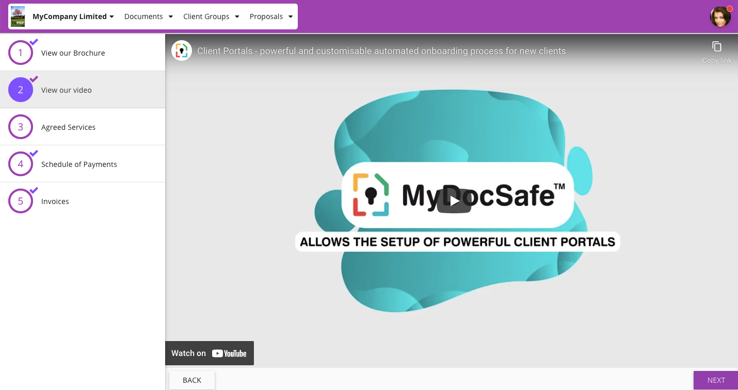Select step 5 circle icon
The height and width of the screenshot is (390, 738).
[21, 201]
